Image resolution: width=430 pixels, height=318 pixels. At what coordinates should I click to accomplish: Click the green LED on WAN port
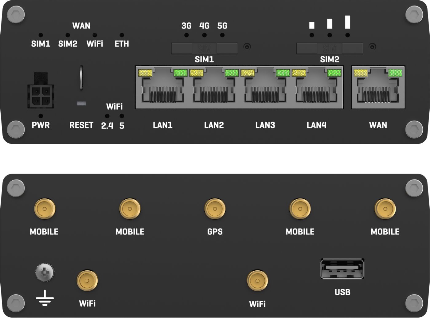395,73
